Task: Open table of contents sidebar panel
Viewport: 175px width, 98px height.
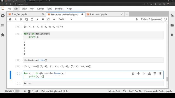Action: [3, 25]
